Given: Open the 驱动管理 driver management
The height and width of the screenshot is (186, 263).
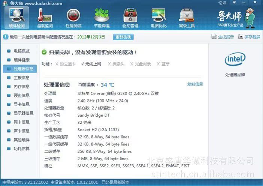Looking at the screenshot, I should click(130, 18).
